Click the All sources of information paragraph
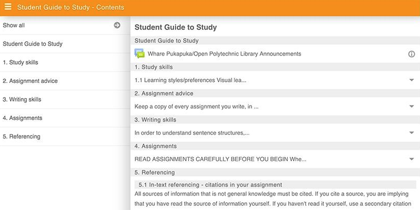 click(273, 199)
